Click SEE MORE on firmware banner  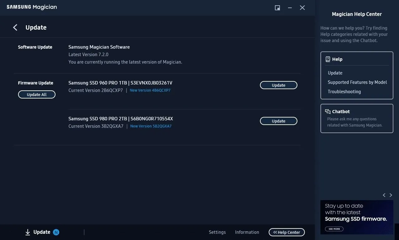click(x=334, y=229)
